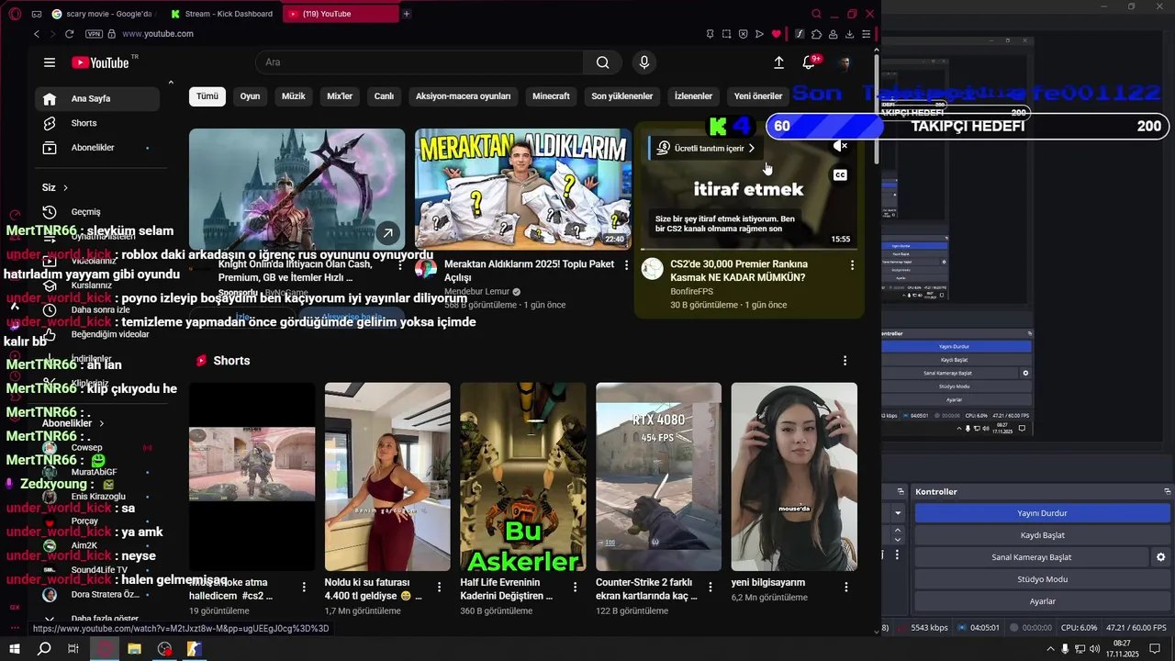Viewport: 1175px width, 661px height.
Task: Open the OBS three-dot menu left of Sanal Kamerayı Başlat
Action: point(898,555)
